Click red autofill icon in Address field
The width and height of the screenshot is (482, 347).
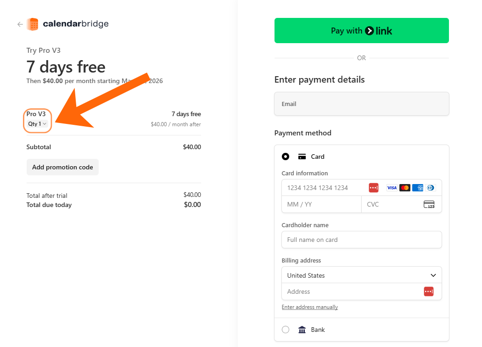[428, 291]
